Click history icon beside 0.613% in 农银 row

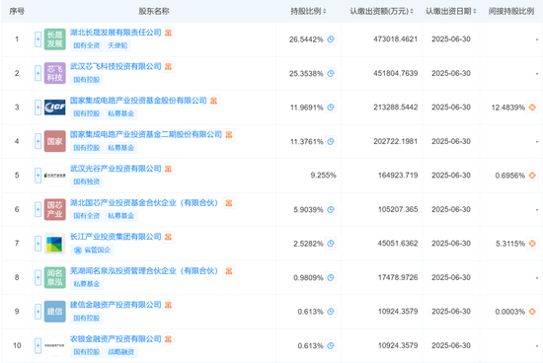(x=331, y=345)
